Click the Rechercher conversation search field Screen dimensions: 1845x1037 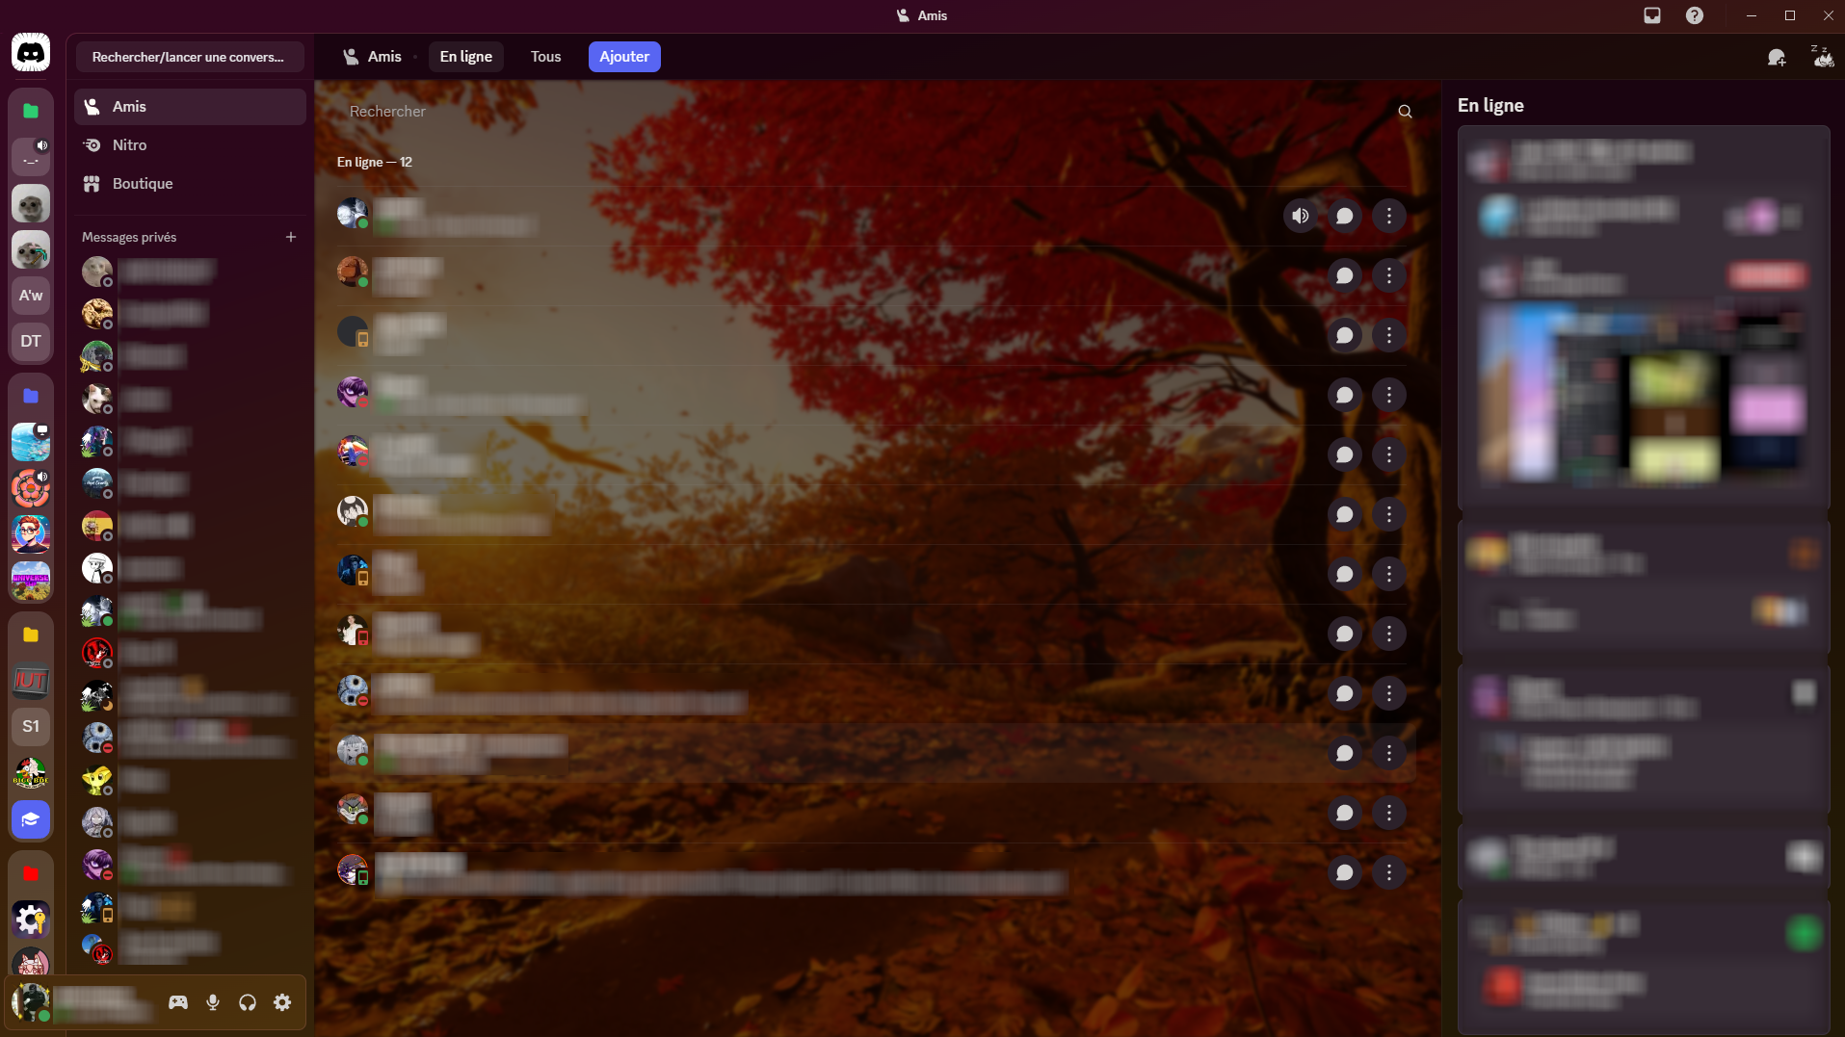(x=189, y=57)
